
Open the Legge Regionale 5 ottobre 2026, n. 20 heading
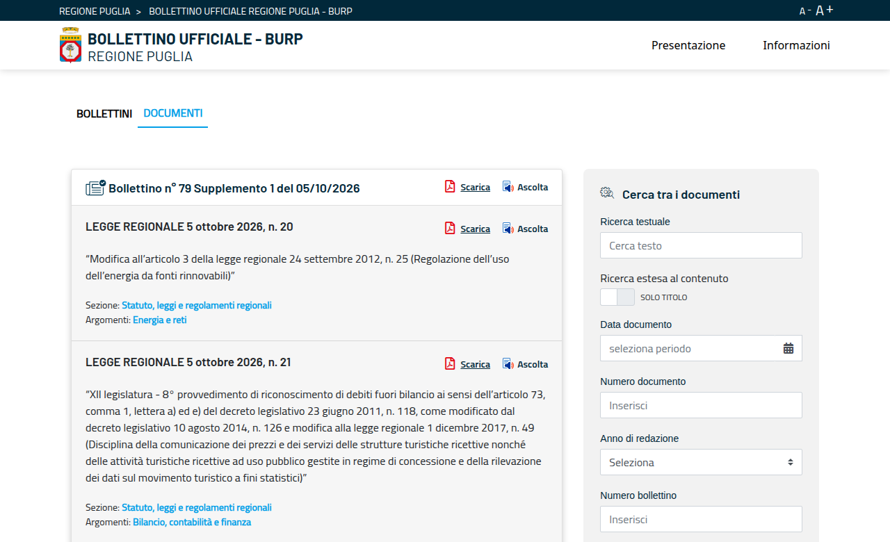pyautogui.click(x=189, y=227)
